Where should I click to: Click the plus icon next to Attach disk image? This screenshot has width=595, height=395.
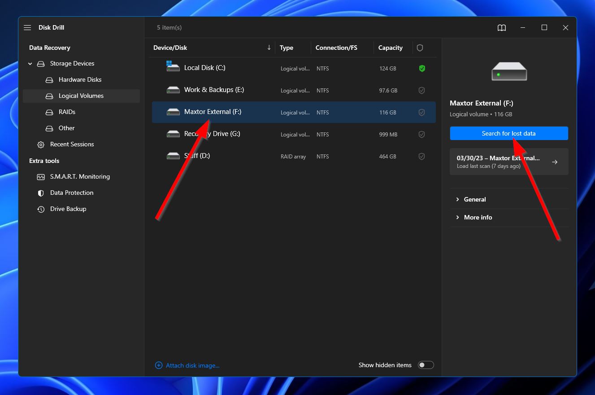click(158, 365)
